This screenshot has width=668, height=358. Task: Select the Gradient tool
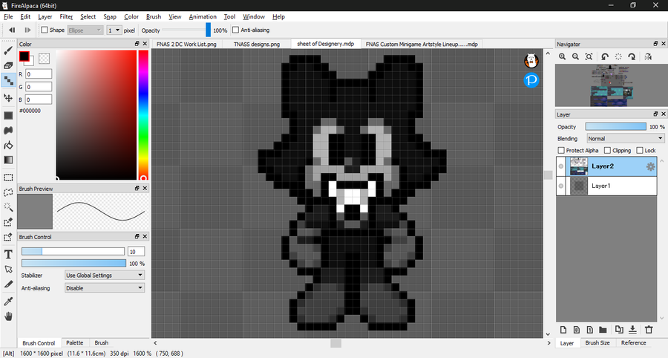8,160
